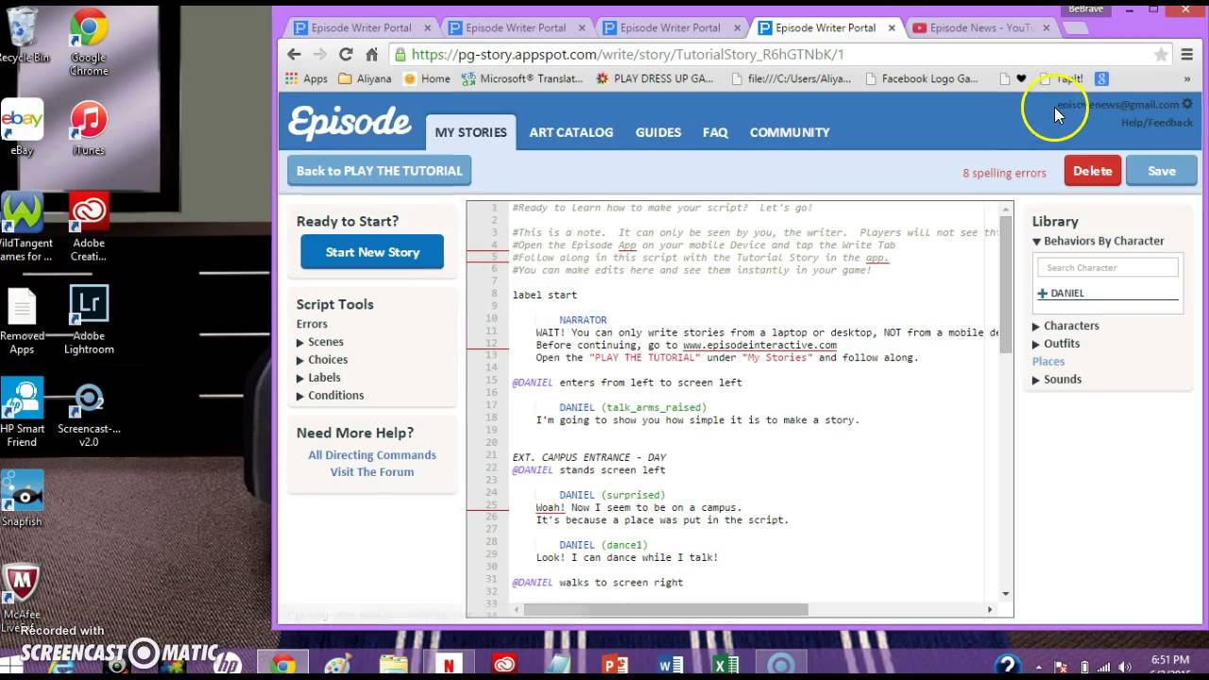Screen dimensions: 1209x680
Task: Open the All Directing Commands link
Action: [372, 455]
